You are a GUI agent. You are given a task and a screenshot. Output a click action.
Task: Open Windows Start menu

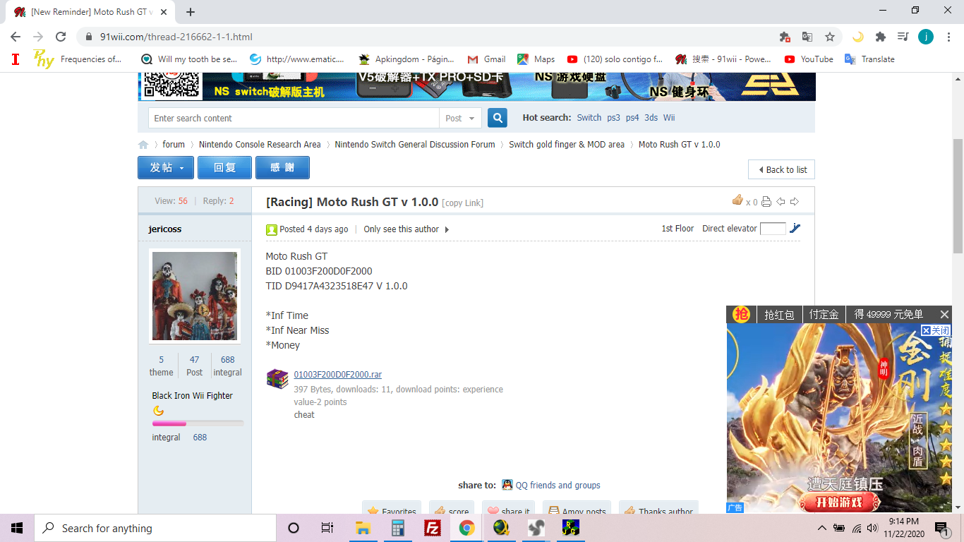(x=17, y=528)
